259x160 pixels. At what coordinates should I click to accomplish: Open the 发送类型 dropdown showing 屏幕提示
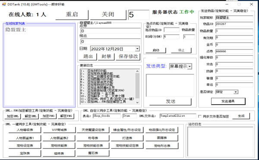[180, 66]
